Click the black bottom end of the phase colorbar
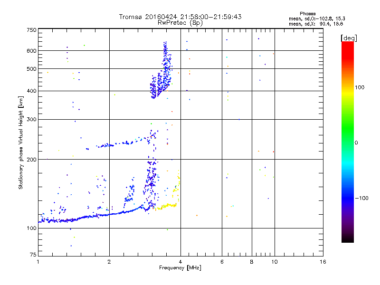 348,239
